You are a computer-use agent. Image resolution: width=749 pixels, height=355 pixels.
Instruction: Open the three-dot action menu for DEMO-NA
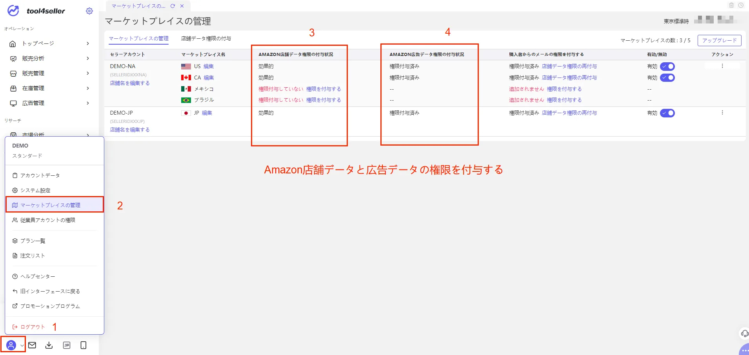coord(722,66)
